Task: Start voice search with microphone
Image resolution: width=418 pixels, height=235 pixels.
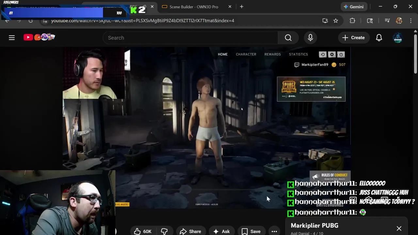Action: pyautogui.click(x=310, y=38)
